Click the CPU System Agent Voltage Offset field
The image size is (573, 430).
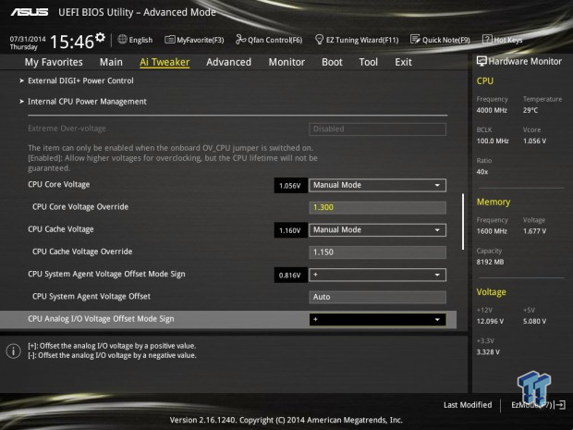(377, 297)
